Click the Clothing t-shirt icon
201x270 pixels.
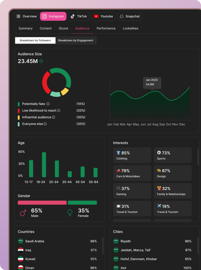click(118, 153)
